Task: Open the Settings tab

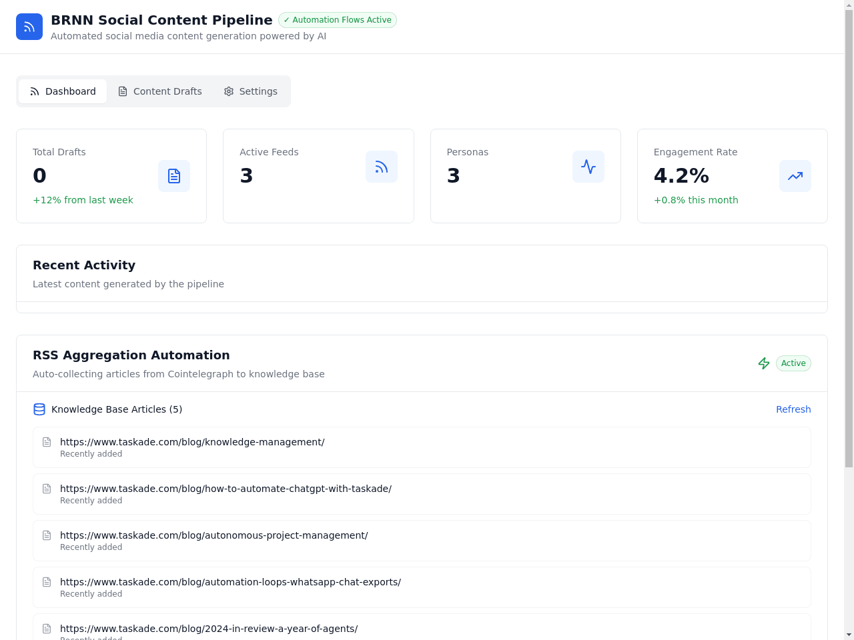Action: (251, 91)
